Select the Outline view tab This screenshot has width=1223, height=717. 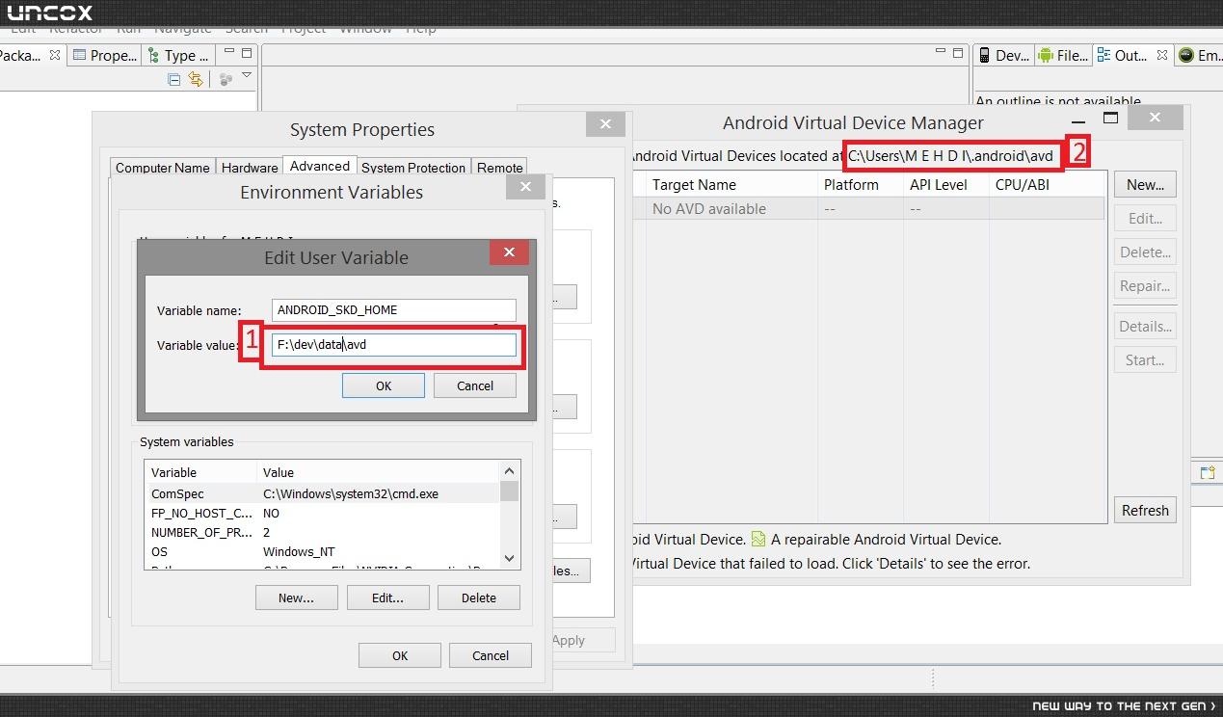tap(1131, 55)
